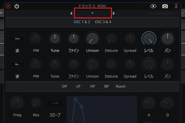This screenshot has width=185, height=123.
Task: Switch to the OSC 3 & 4 tab
Action: coord(103,22)
